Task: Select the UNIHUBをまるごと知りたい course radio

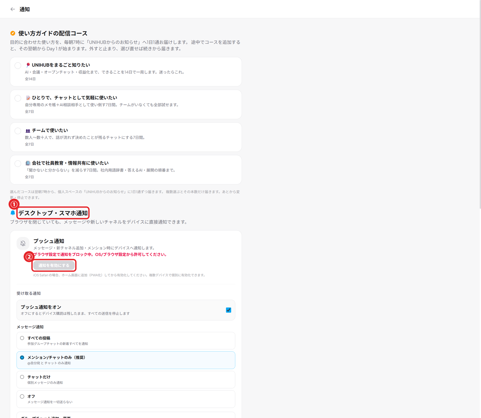Action: point(18,65)
